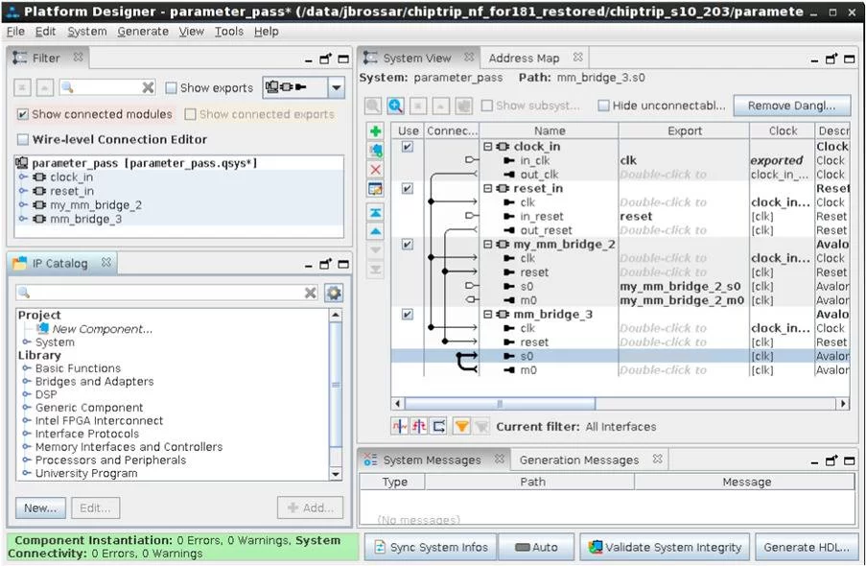
Task: Click the zoom-in magnifier icon in System View
Action: pos(395,106)
